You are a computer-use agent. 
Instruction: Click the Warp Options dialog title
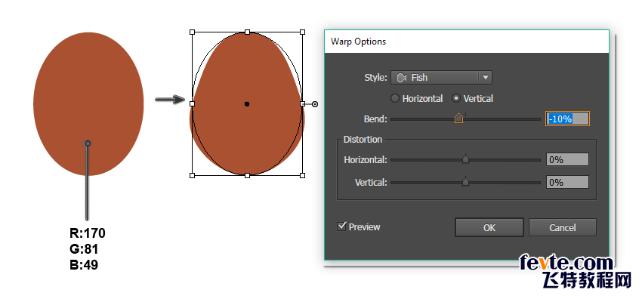coord(358,42)
